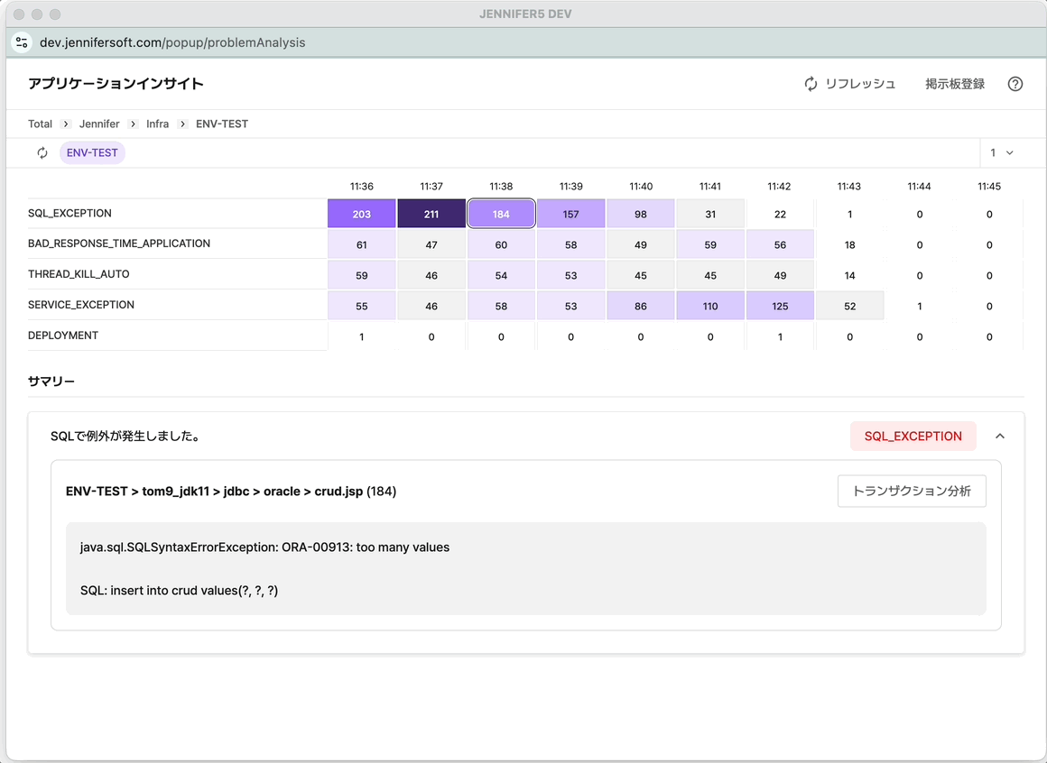Go to the Jennifer breadcrumb
Image resolution: width=1047 pixels, height=763 pixels.
(99, 124)
